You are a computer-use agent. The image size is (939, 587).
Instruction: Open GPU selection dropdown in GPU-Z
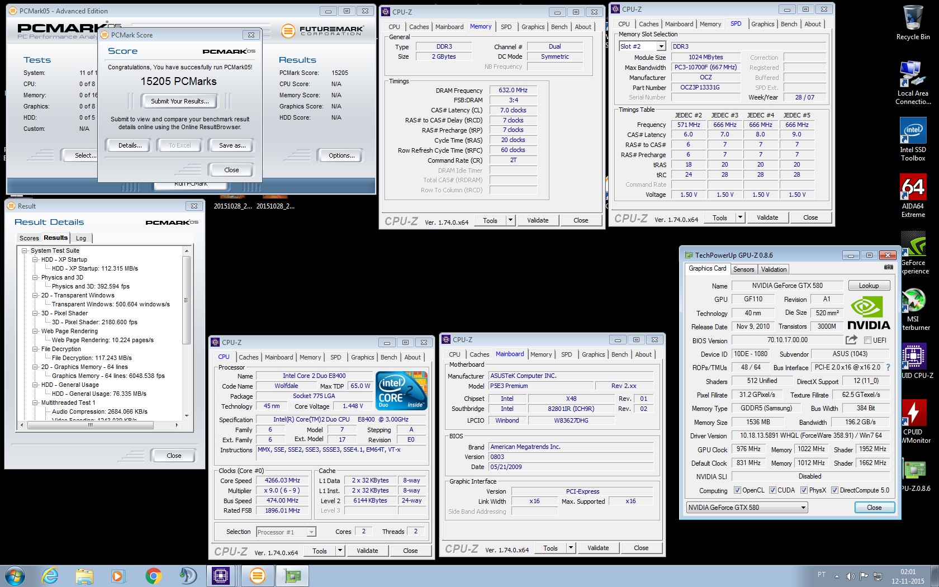pos(803,508)
